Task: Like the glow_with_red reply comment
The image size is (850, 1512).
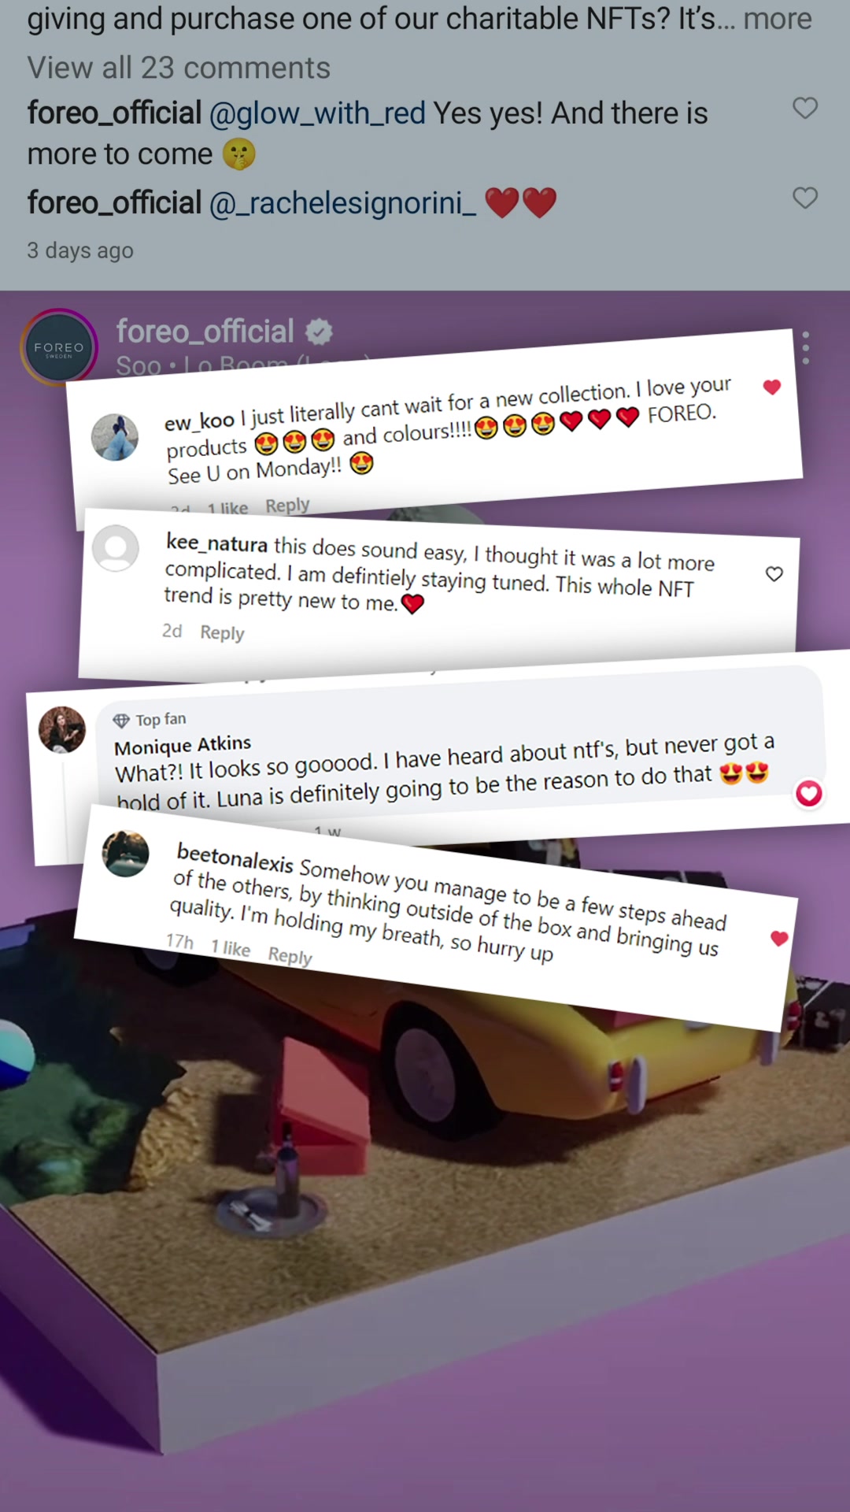Action: (804, 108)
